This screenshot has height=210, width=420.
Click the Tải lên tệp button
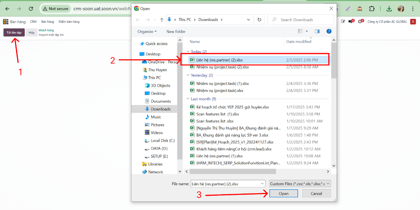14,33
